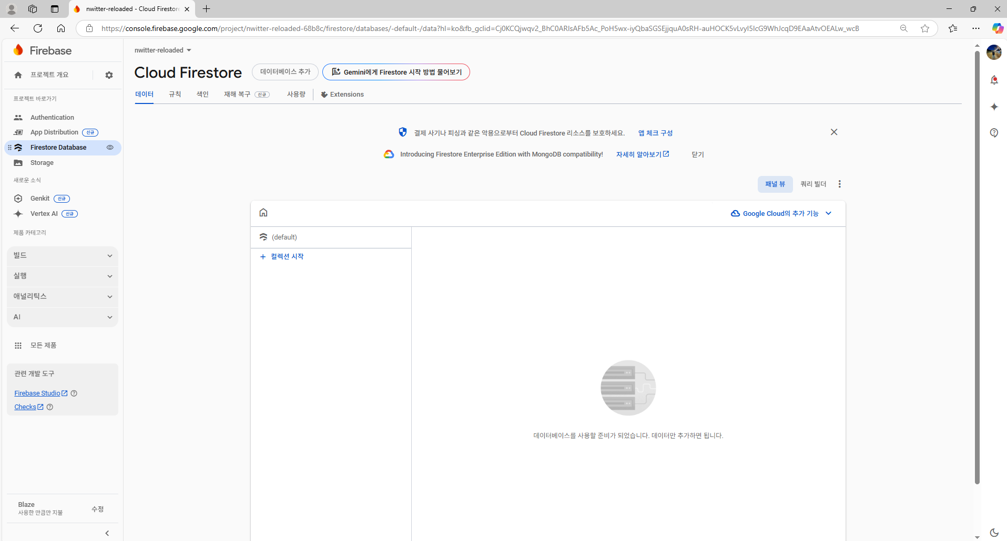Viewport: 1007px width, 541px height.
Task: Open the help question icon
Action: coord(994,133)
